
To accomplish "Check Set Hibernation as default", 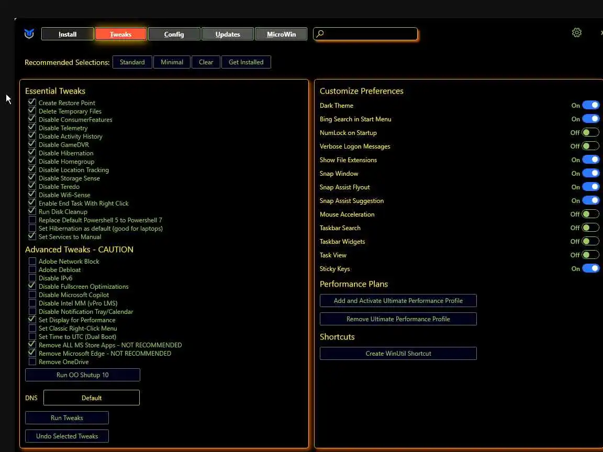I will 32,228.
